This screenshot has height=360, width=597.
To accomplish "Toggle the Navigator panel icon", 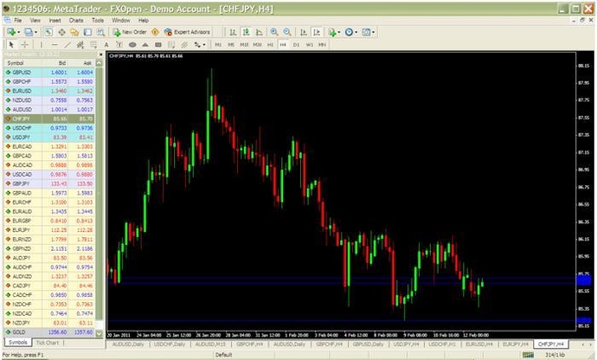I will point(74,32).
